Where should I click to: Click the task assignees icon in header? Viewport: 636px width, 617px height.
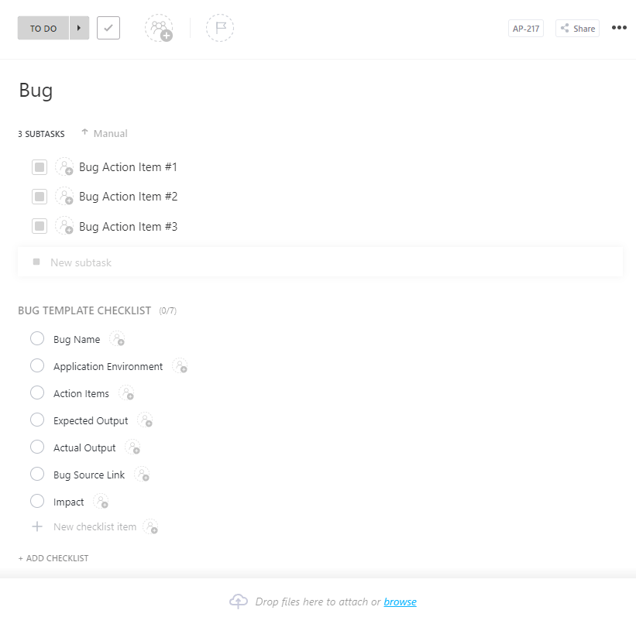pyautogui.click(x=159, y=28)
